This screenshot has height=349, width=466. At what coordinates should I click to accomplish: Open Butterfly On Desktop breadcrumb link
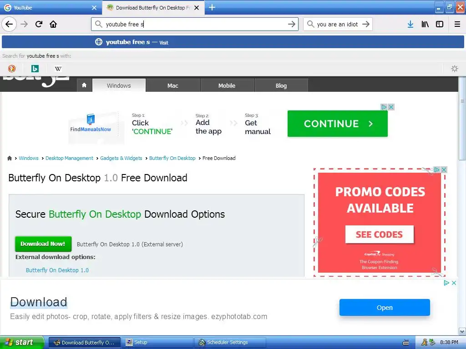click(172, 158)
